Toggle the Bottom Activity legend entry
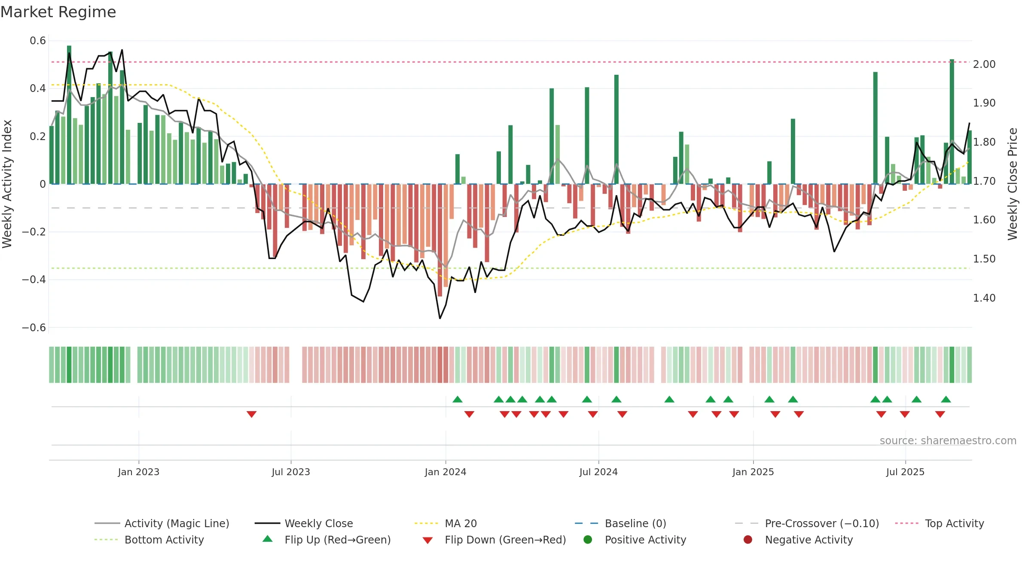 [149, 540]
